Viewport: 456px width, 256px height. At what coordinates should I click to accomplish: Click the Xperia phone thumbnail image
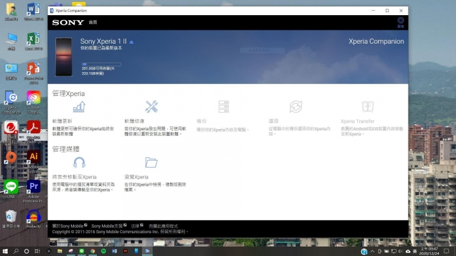click(x=64, y=57)
